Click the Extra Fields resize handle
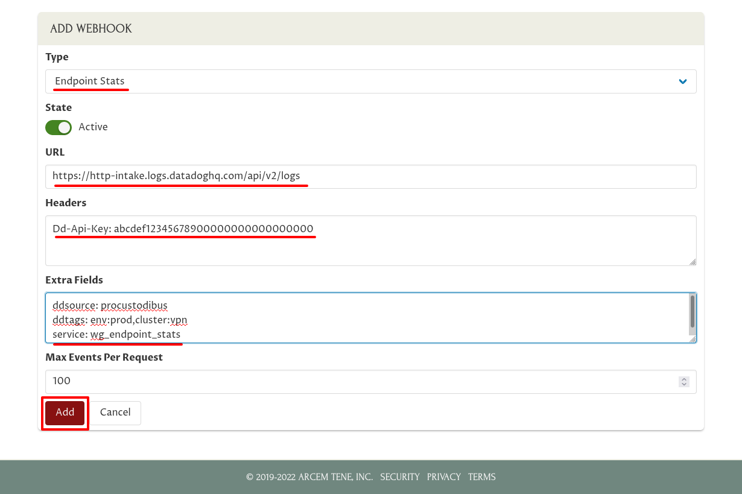Screen dimensions: 742x494 693,339
